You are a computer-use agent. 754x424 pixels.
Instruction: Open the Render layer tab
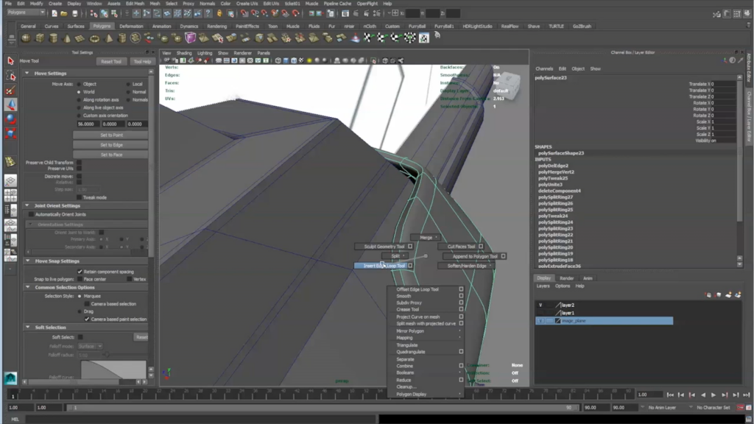566,278
